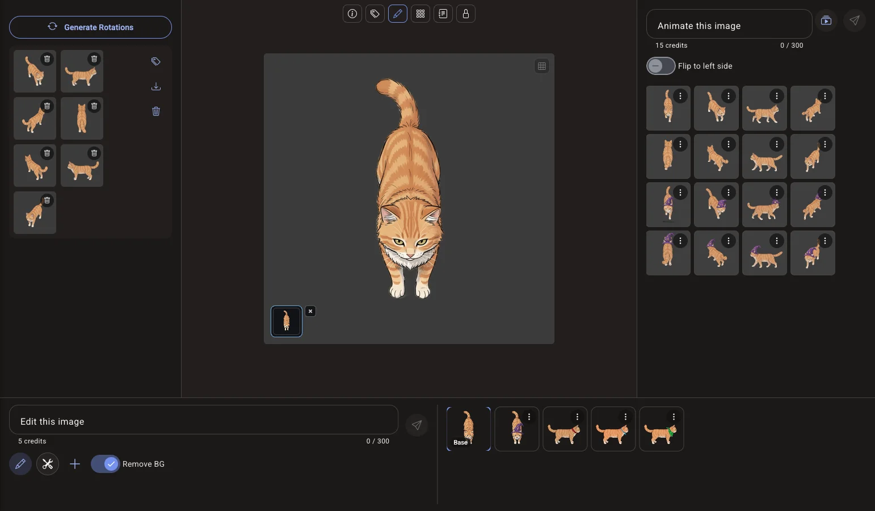
Task: Disable the Remove BG switch
Action: 105,464
